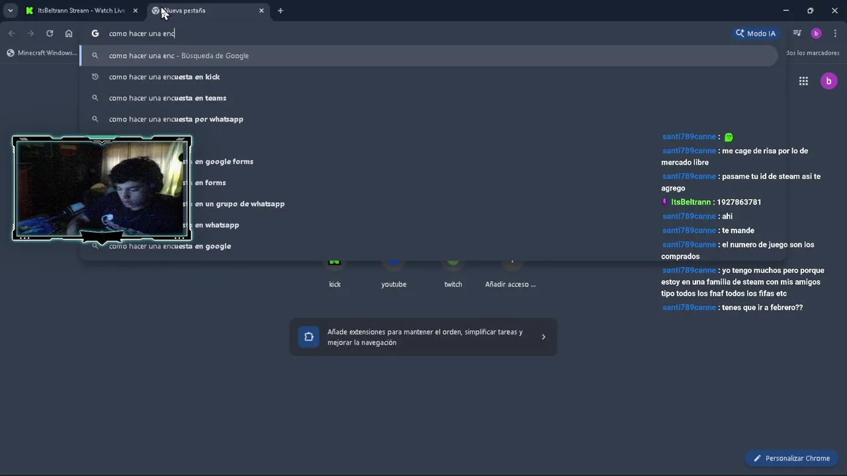The height and width of the screenshot is (476, 847).
Task: Open all bookmarks folder
Action: (x=813, y=53)
